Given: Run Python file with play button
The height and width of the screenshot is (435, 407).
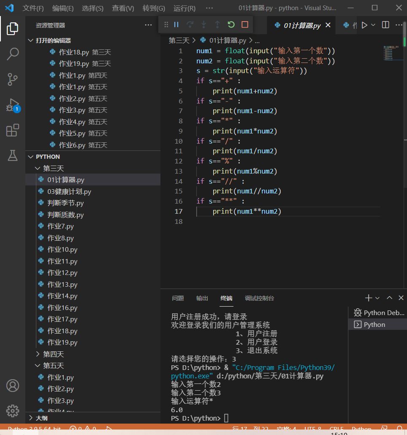Looking at the screenshot, I should (x=365, y=25).
